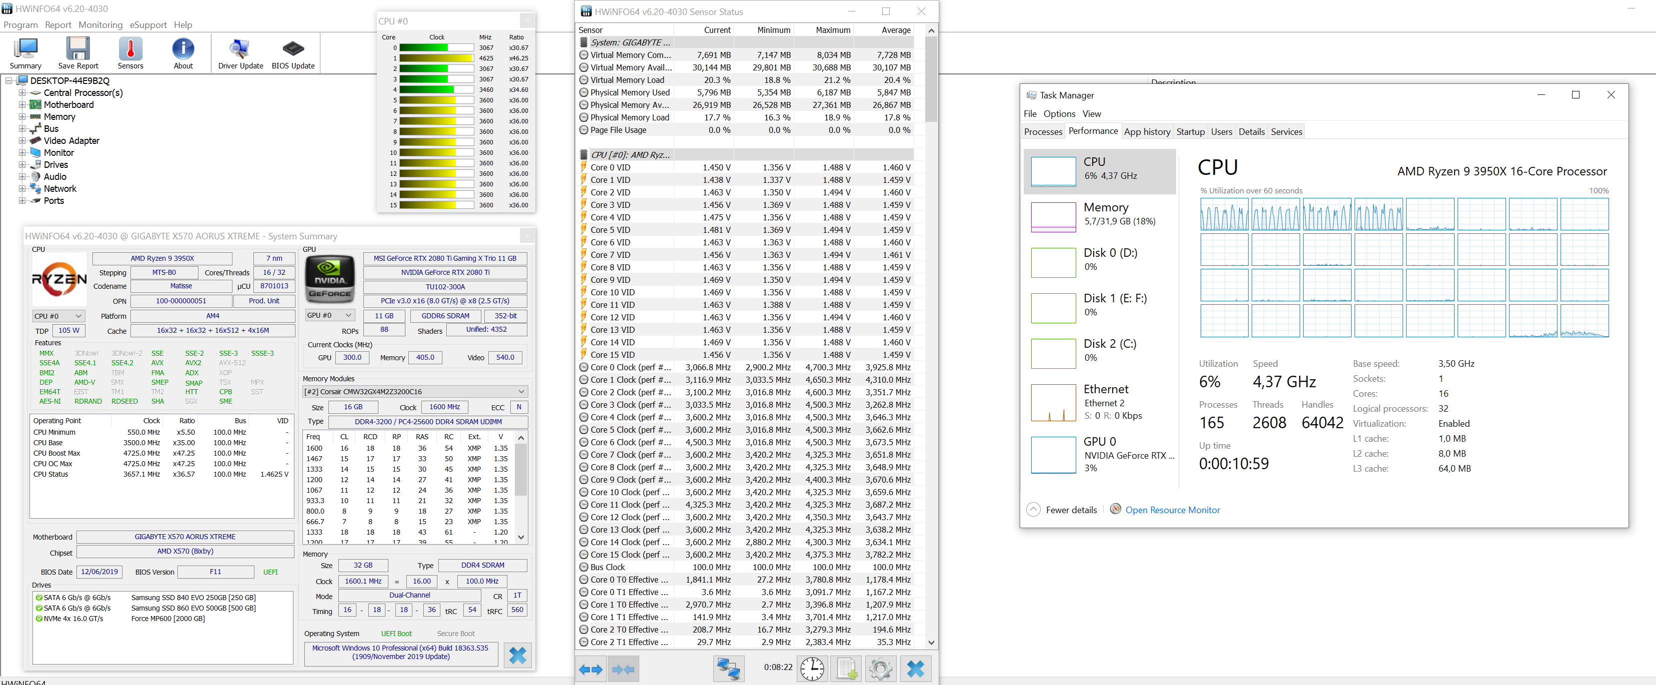This screenshot has height=685, width=1656.
Task: Expand the Central Processor(s) tree node
Action: (x=22, y=92)
